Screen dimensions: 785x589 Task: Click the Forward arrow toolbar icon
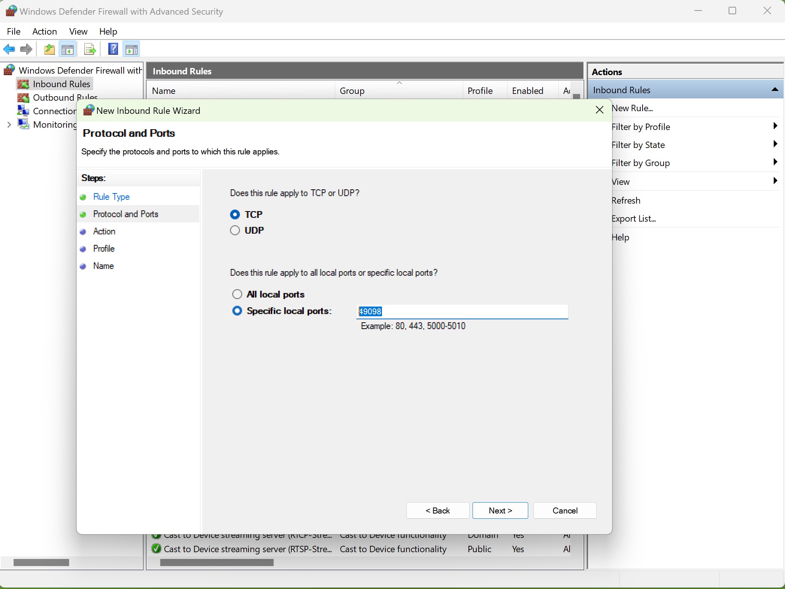(26, 49)
